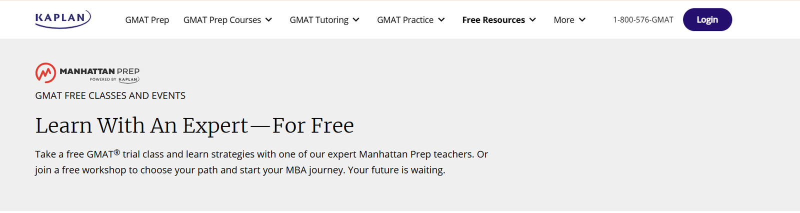Open the More navigation menu
This screenshot has width=800, height=213.
564,20
